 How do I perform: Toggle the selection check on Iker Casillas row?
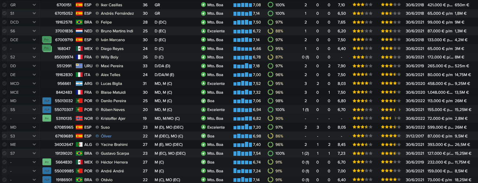click(4, 5)
